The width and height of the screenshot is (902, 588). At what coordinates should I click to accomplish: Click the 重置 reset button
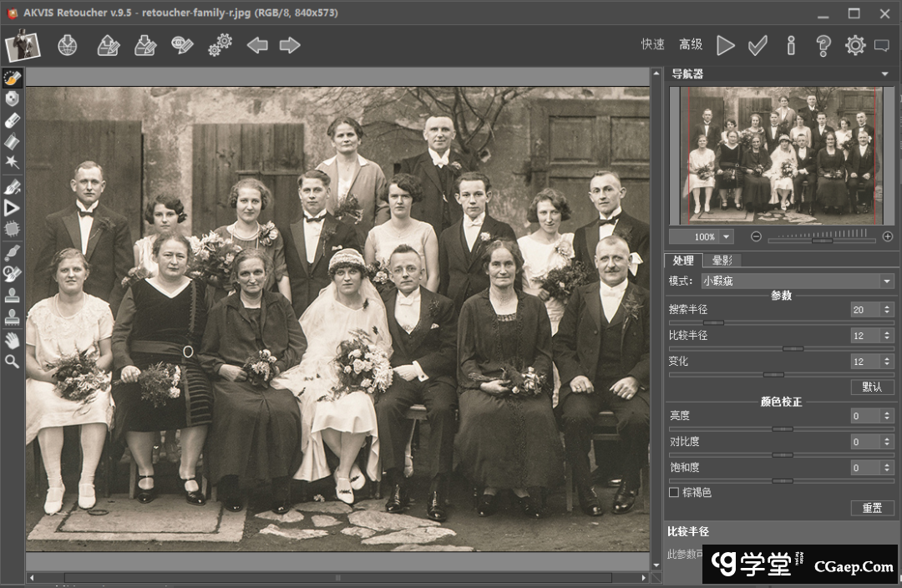[872, 508]
